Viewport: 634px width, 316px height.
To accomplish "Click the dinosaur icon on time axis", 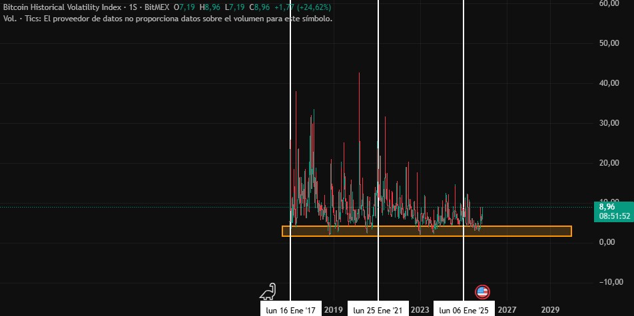I will (267, 291).
